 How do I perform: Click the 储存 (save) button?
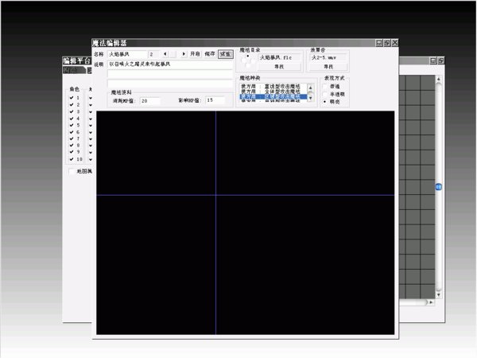pyautogui.click(x=210, y=54)
